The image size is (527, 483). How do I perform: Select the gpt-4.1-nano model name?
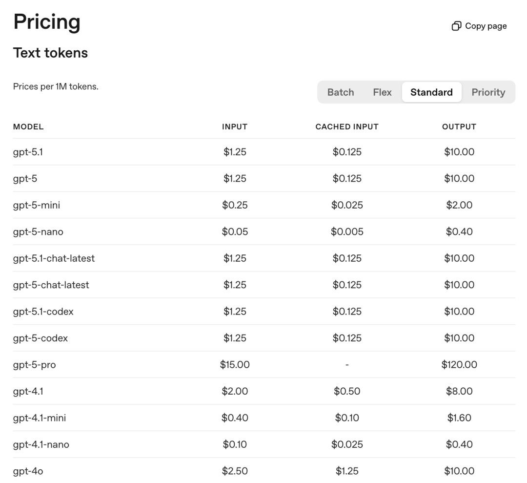(41, 444)
